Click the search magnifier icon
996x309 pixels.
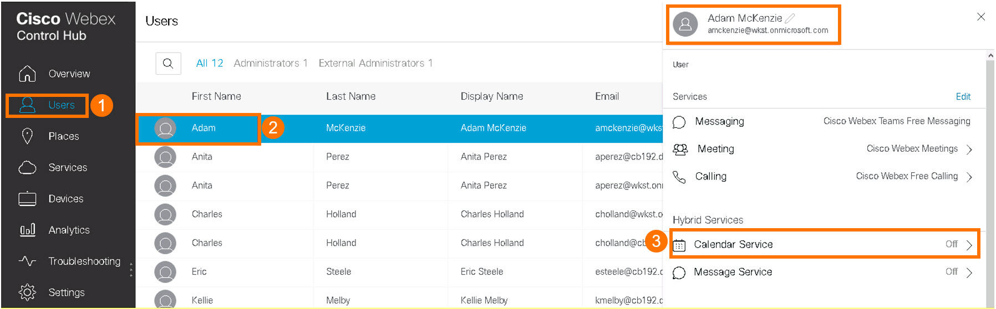pos(168,63)
